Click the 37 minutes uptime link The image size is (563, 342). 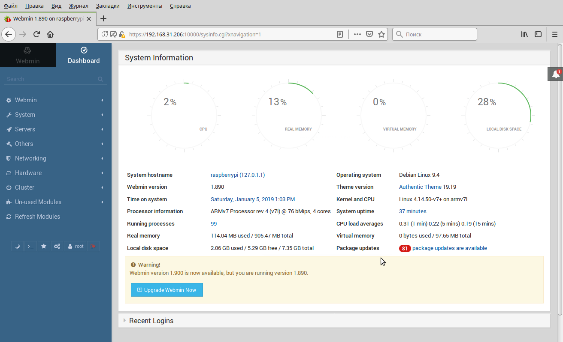413,211
